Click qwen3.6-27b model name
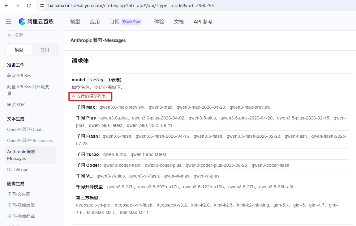Screen dimensions: 356x226 (x=120, y=187)
